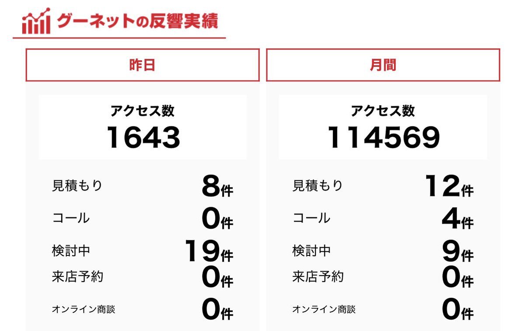Click yesterday's 見積もり count 8件
Viewport: 525px width, 331px height.
(x=217, y=185)
